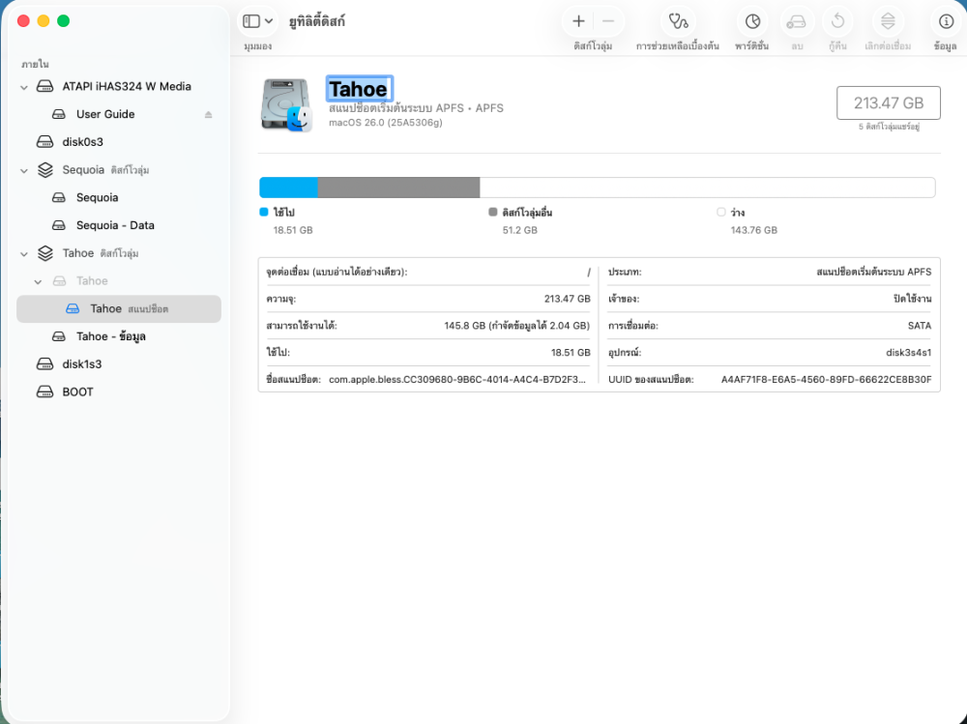Select the Tahoe - ข้อมูล data volume
The image size is (967, 724).
[118, 336]
